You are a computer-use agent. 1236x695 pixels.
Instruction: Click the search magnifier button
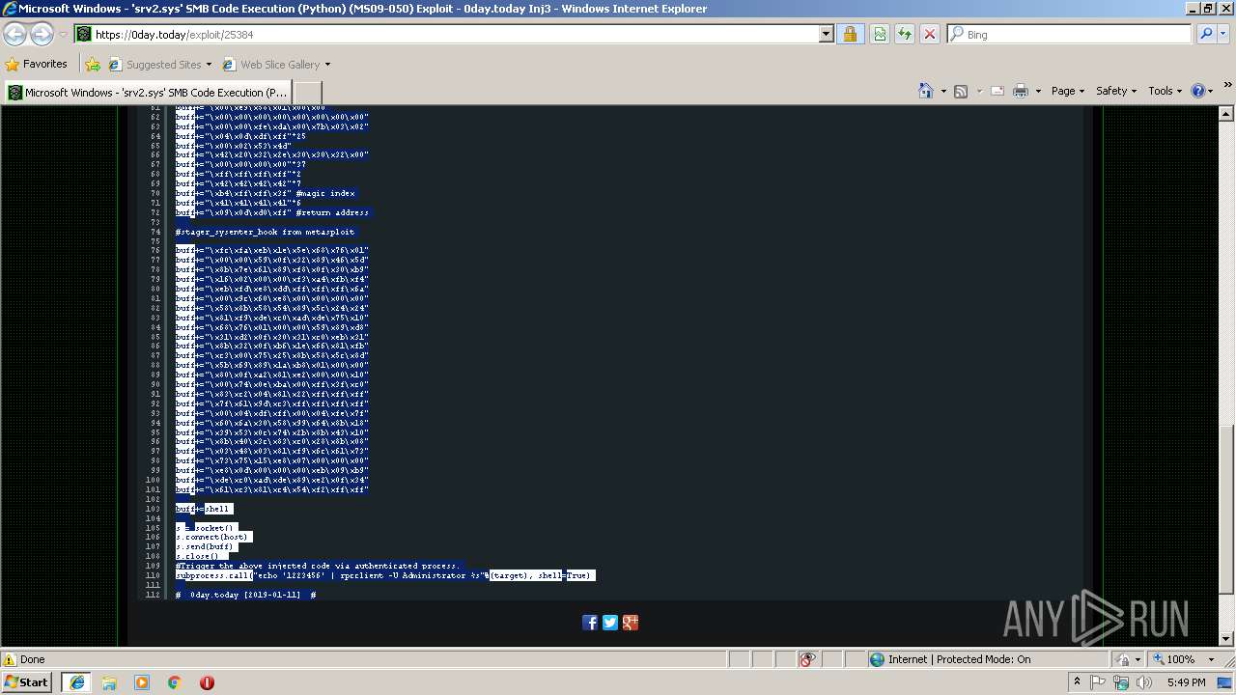pos(1205,35)
